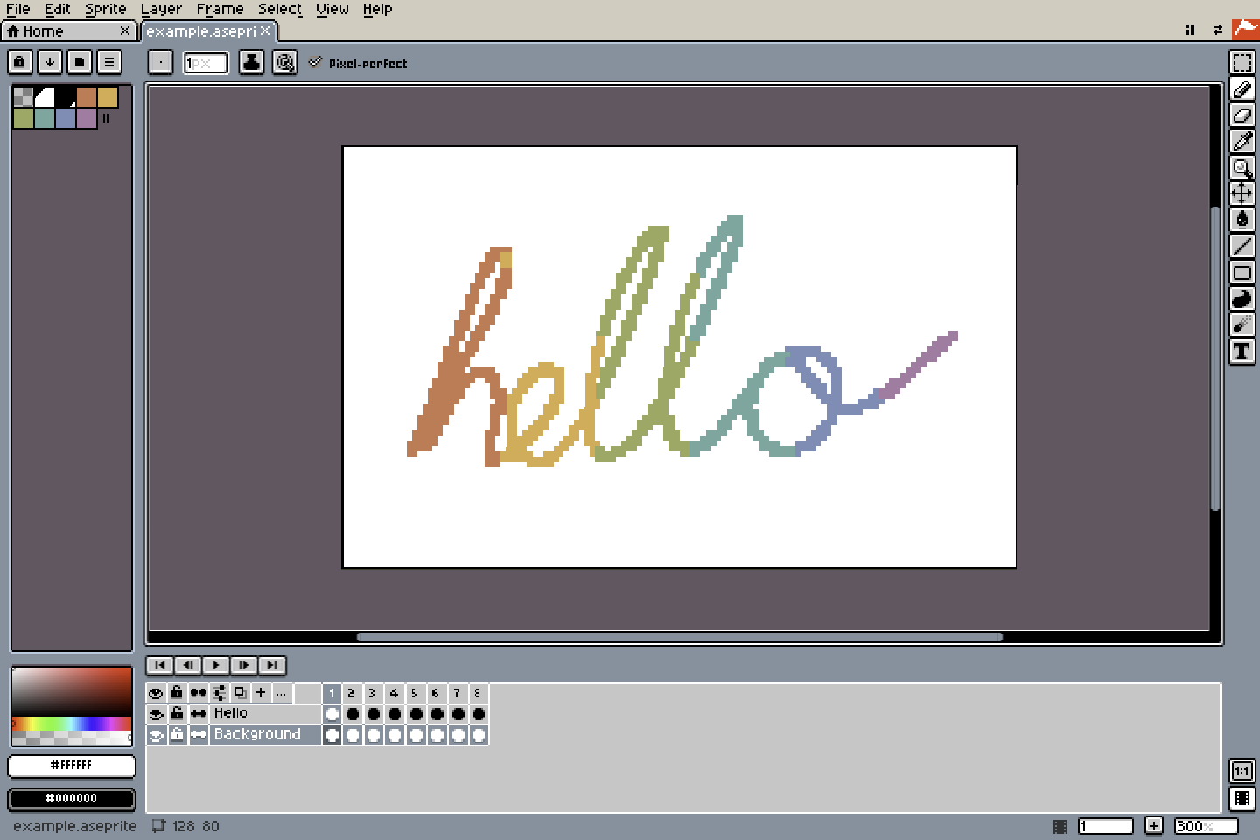Select the Contour blob tool
Viewport: 1260px width, 840px height.
(1242, 299)
